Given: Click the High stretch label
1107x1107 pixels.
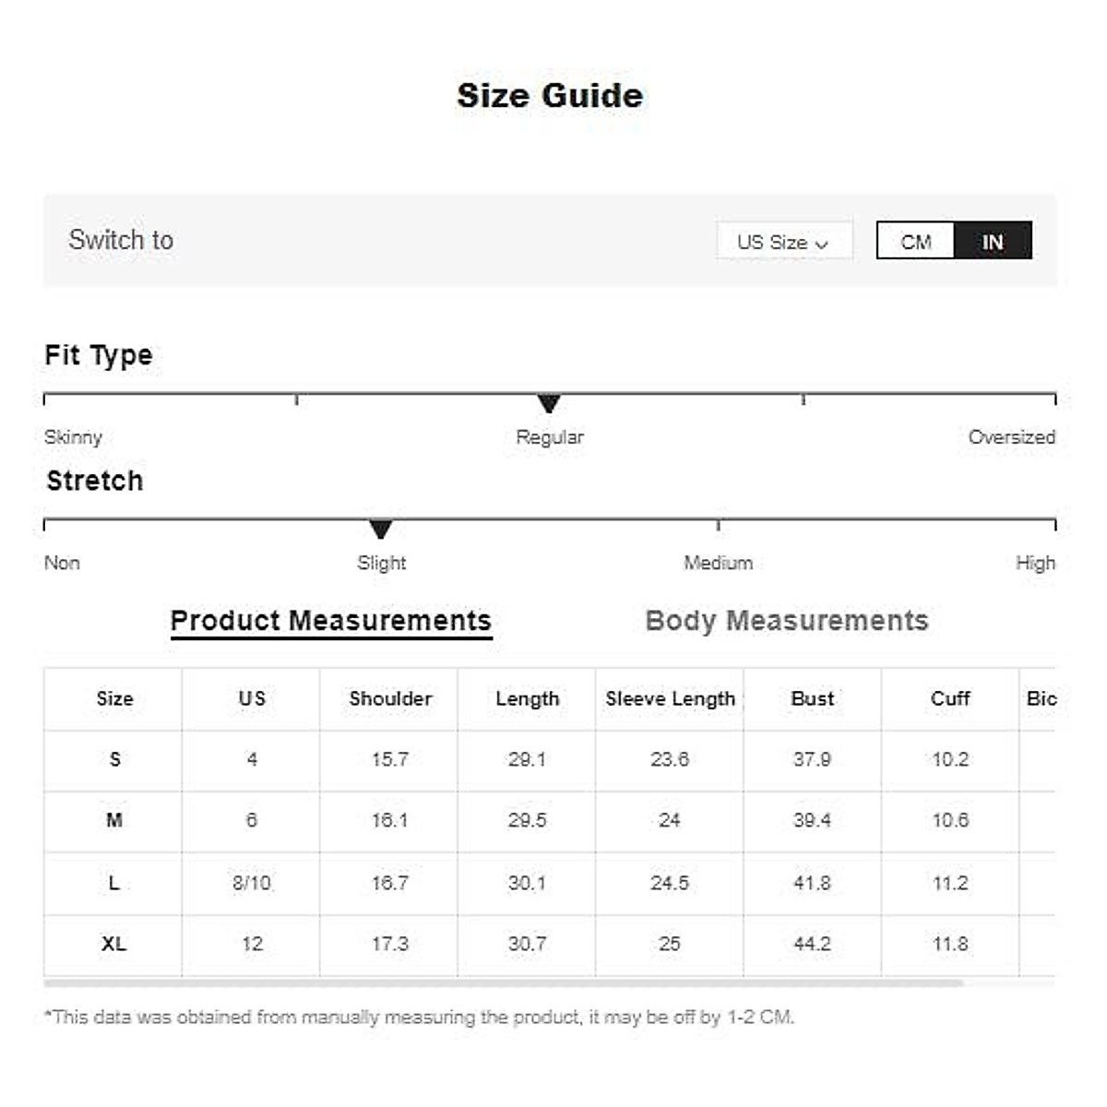Looking at the screenshot, I should tap(1035, 563).
